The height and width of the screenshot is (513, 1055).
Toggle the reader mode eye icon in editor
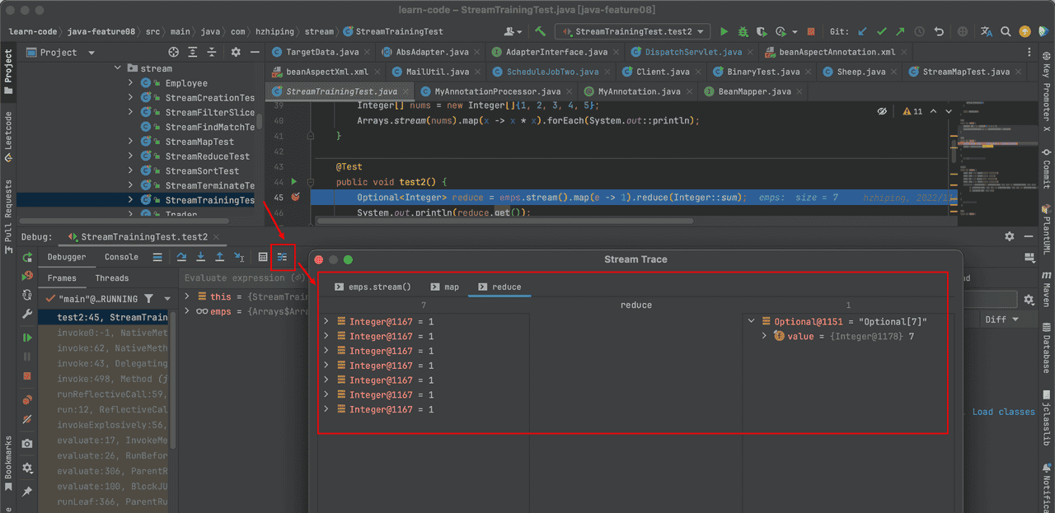click(882, 111)
